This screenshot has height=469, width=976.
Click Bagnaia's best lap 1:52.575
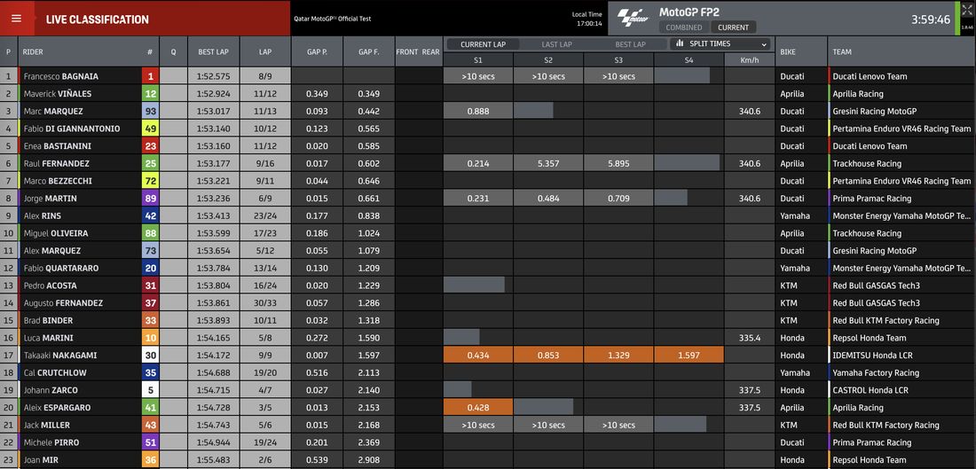point(214,76)
